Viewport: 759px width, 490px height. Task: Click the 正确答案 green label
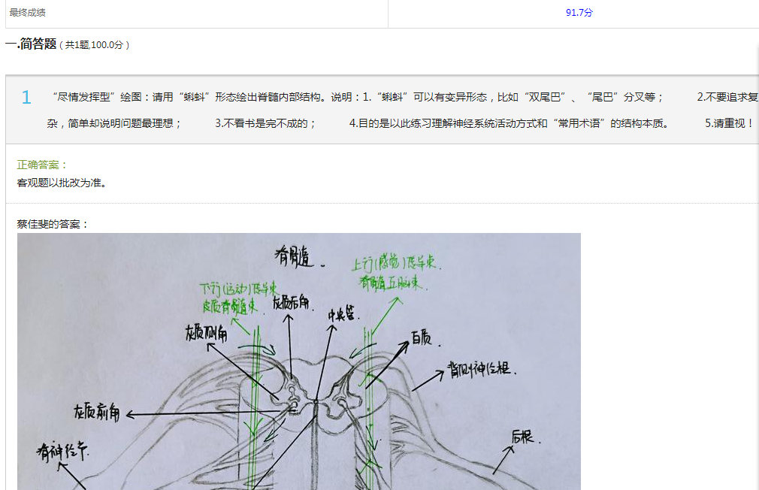coord(42,165)
